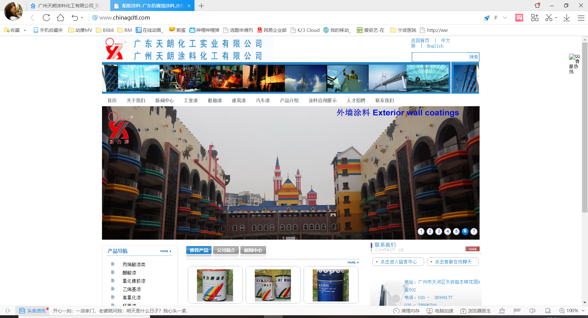Image resolution: width=588 pixels, height=318 pixels.
Task: Click the scissors screenshot tool
Action: tap(549, 18)
